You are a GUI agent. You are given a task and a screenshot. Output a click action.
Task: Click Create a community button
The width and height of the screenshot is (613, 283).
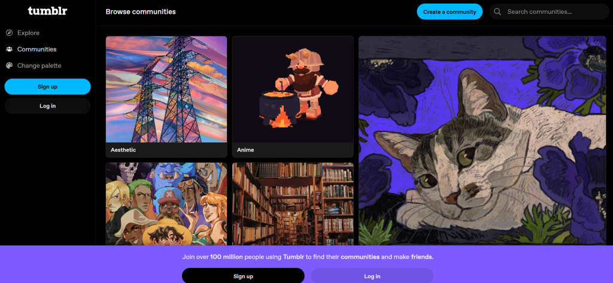[x=450, y=12]
